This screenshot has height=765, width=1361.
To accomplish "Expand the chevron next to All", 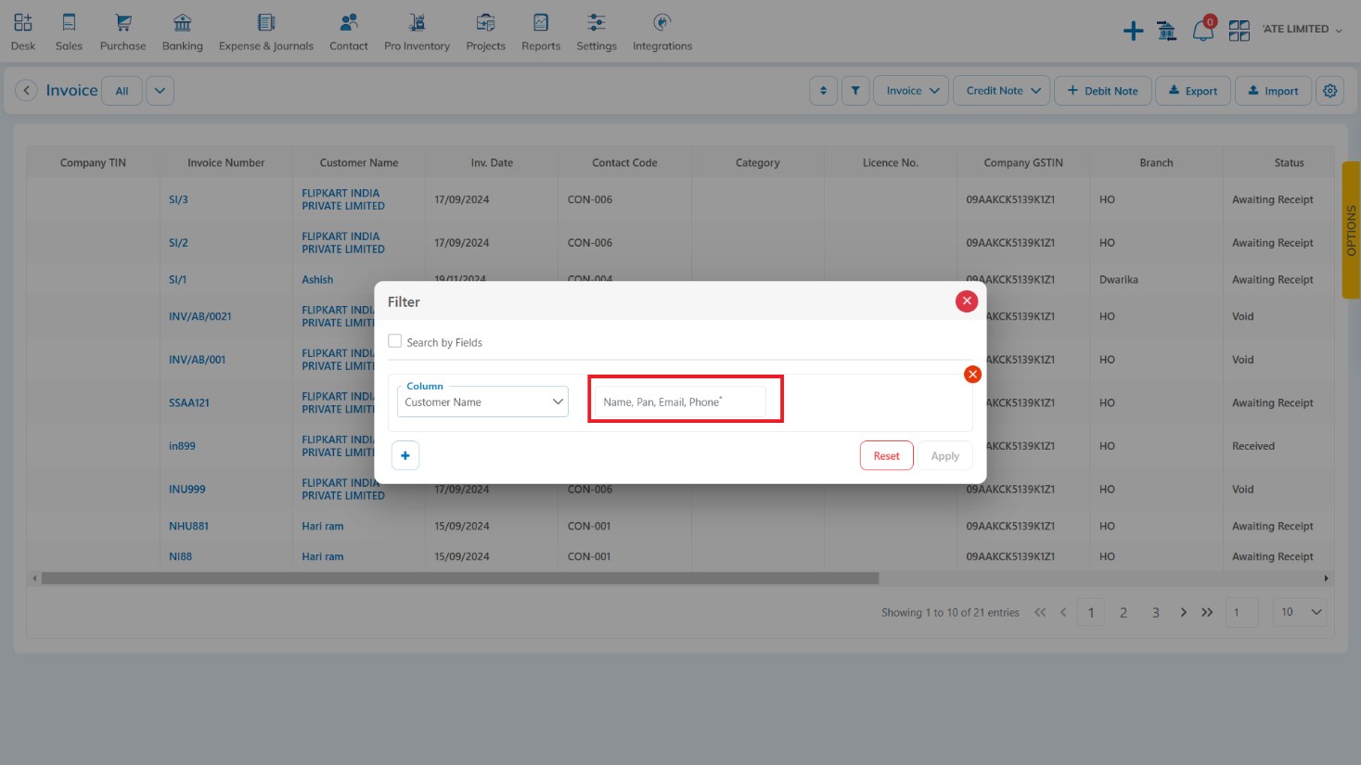I will tap(160, 90).
